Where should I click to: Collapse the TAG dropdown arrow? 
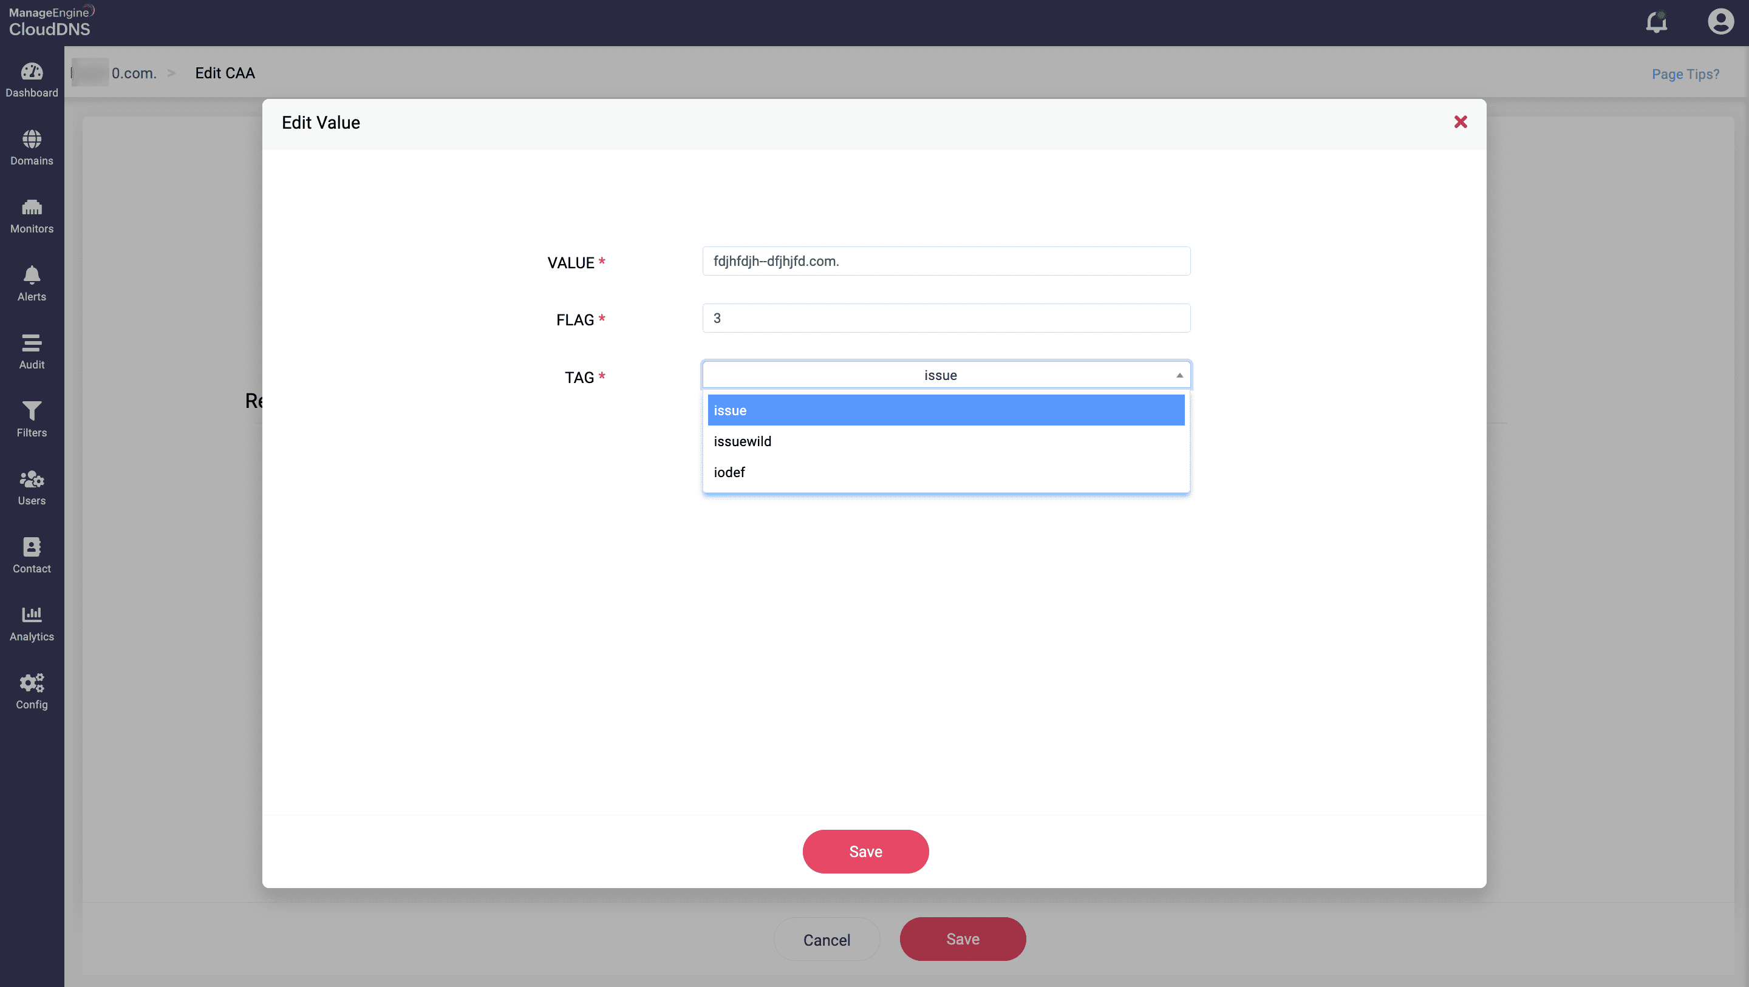coord(1179,375)
